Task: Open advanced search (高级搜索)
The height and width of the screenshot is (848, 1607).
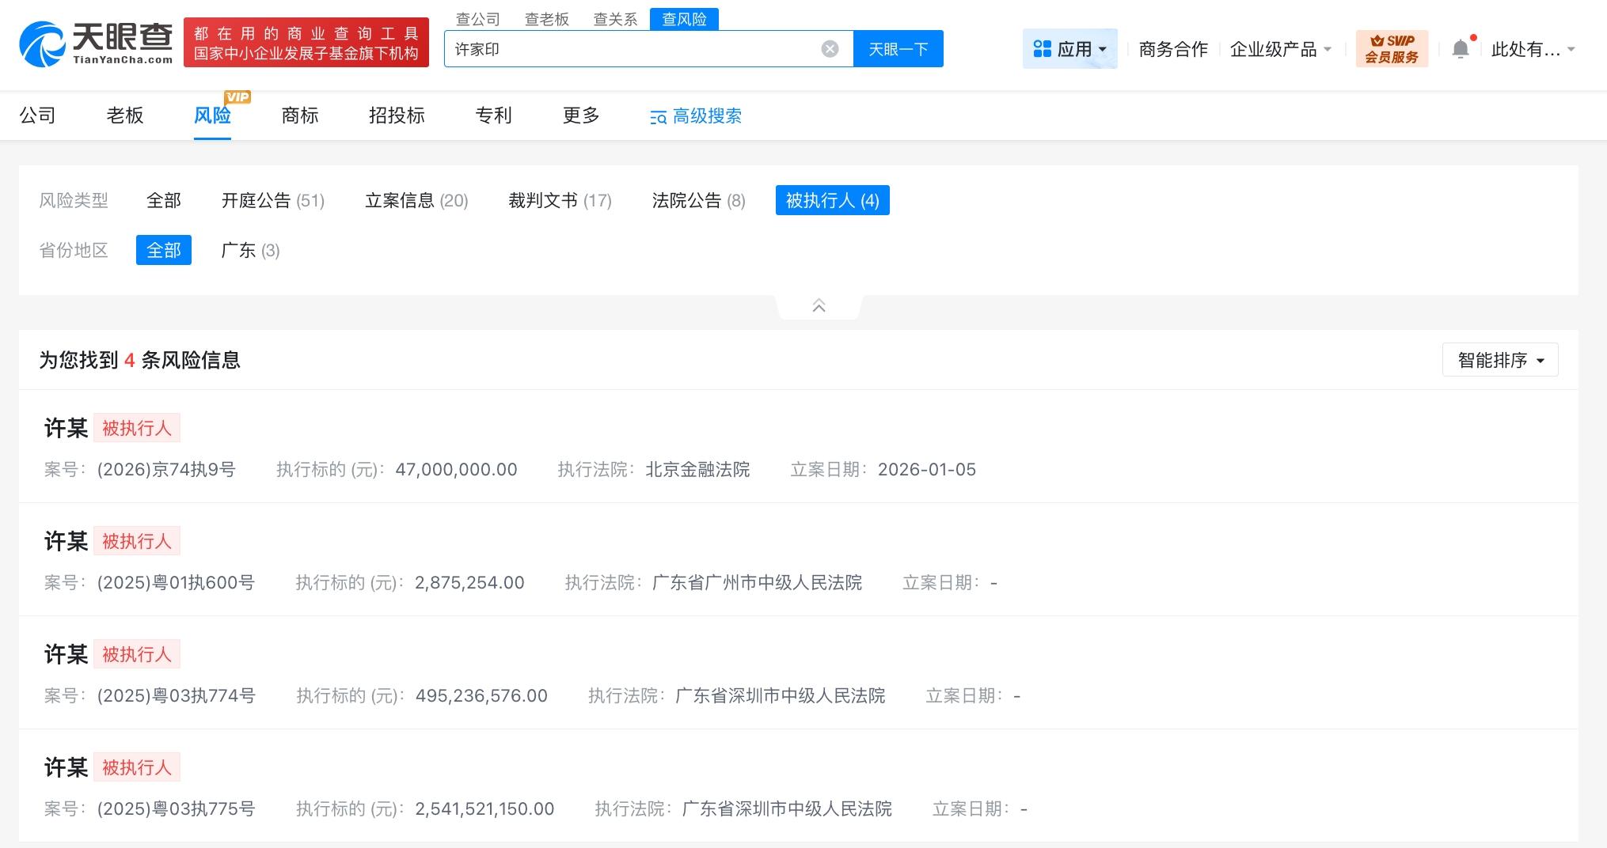Action: [x=696, y=116]
